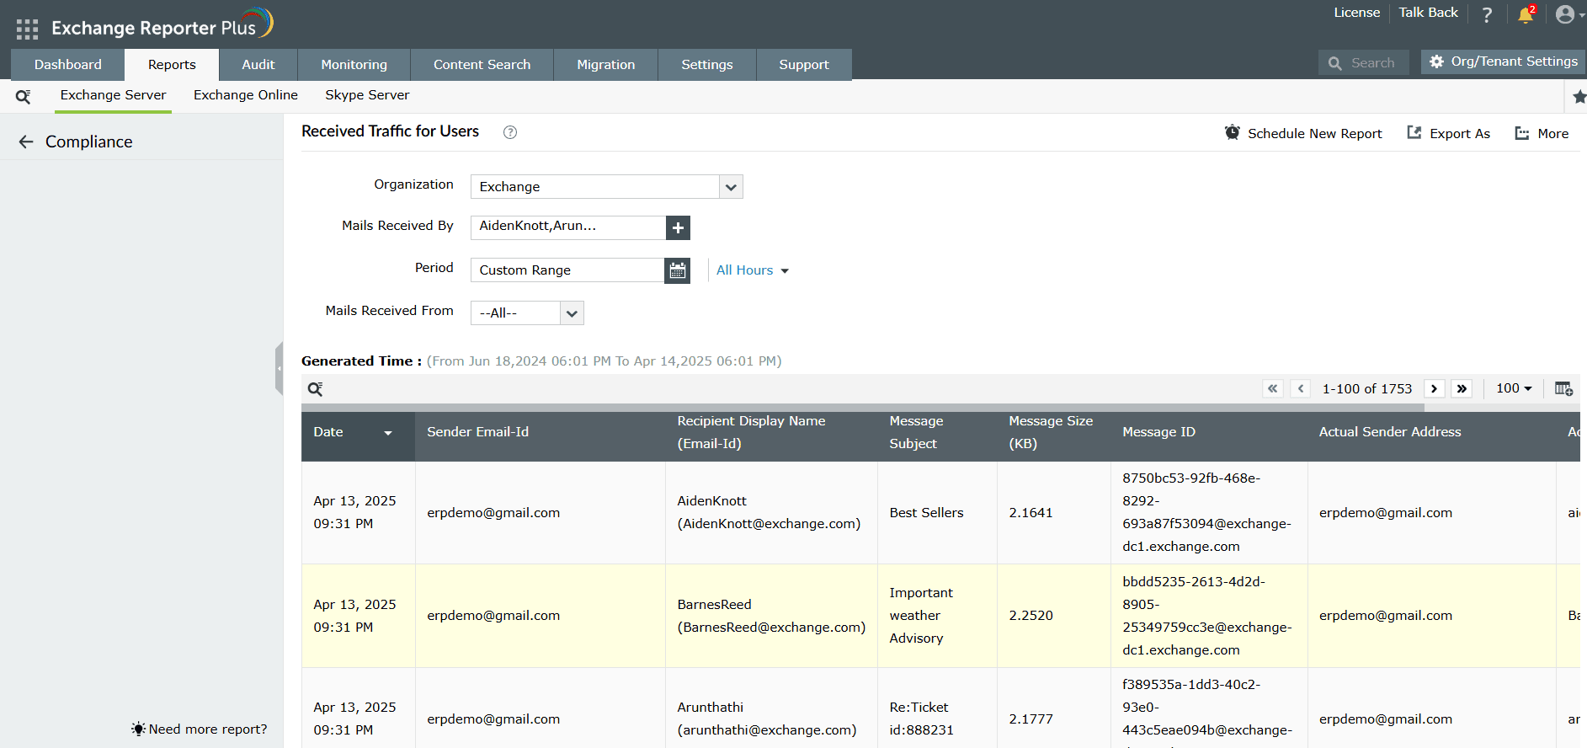Expand the Mails Received From dropdown
1587x748 pixels.
[x=572, y=313]
